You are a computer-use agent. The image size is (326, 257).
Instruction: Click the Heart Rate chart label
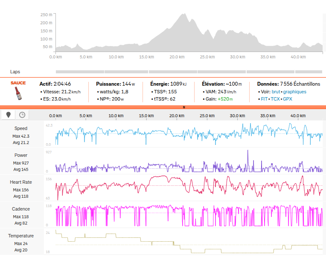coord(21,182)
